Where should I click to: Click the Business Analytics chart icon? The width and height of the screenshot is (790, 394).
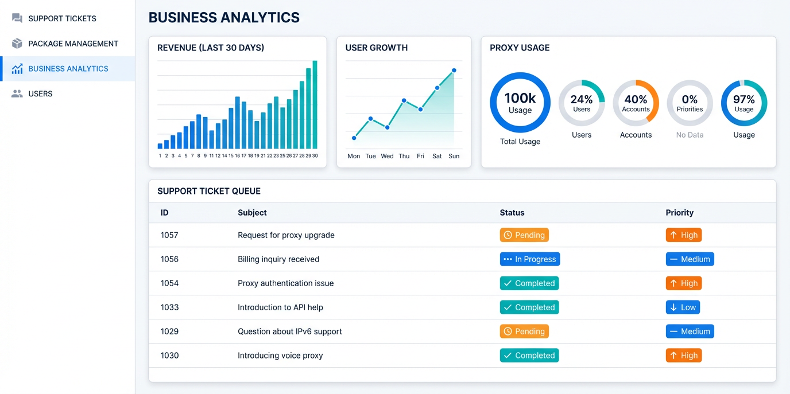coord(17,69)
